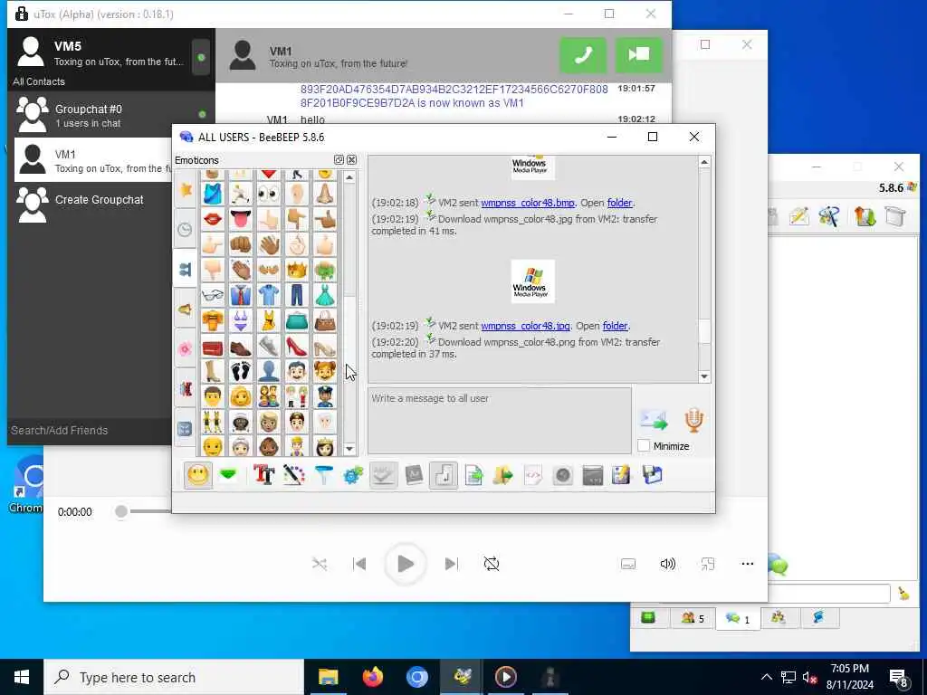Insert the gold crown emoticon
Screen dimensions: 927x695
(x=297, y=270)
